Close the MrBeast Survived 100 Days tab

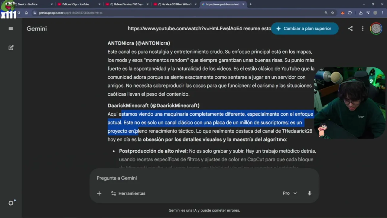148,4
